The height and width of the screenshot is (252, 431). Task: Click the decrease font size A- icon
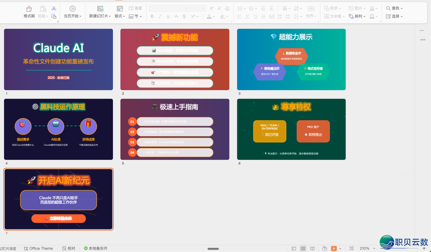point(219,8)
